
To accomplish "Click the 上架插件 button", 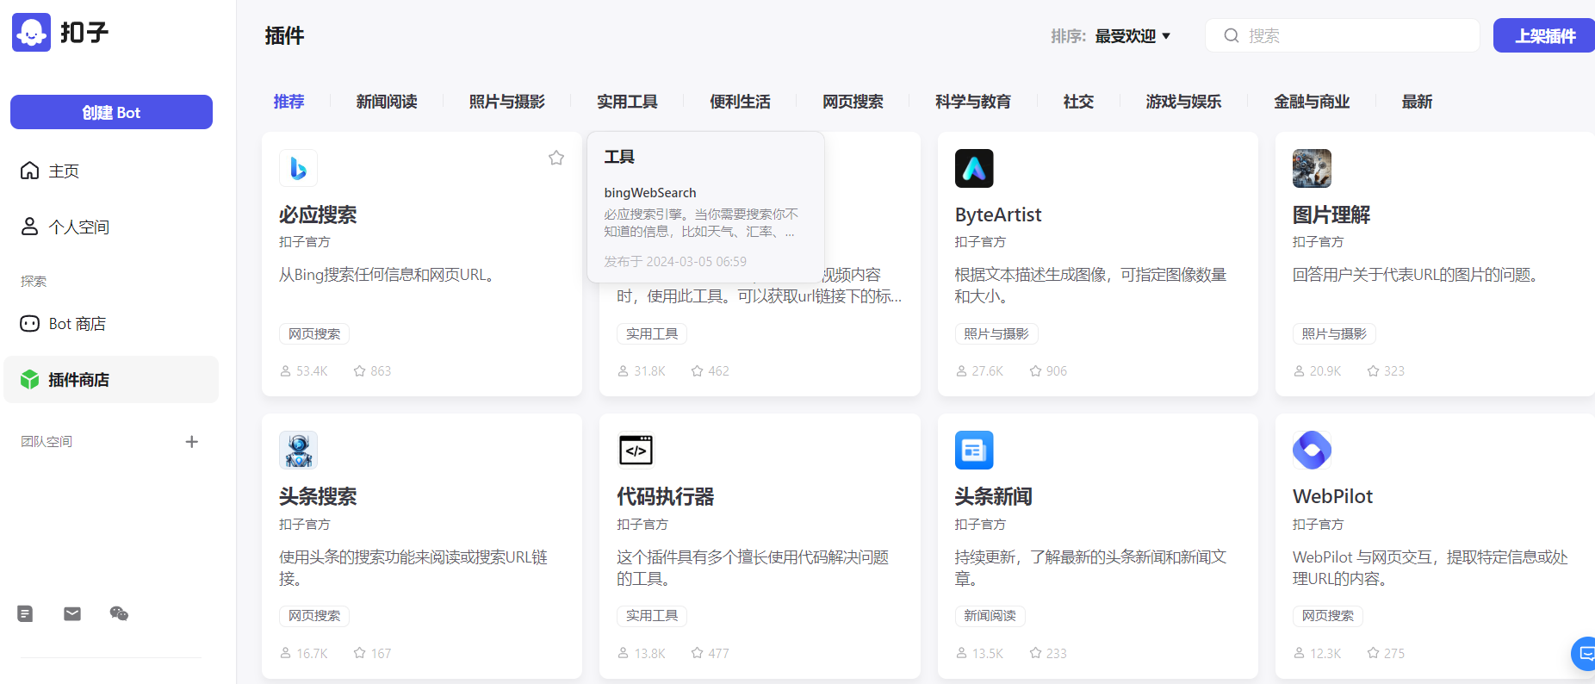I will [x=1545, y=35].
